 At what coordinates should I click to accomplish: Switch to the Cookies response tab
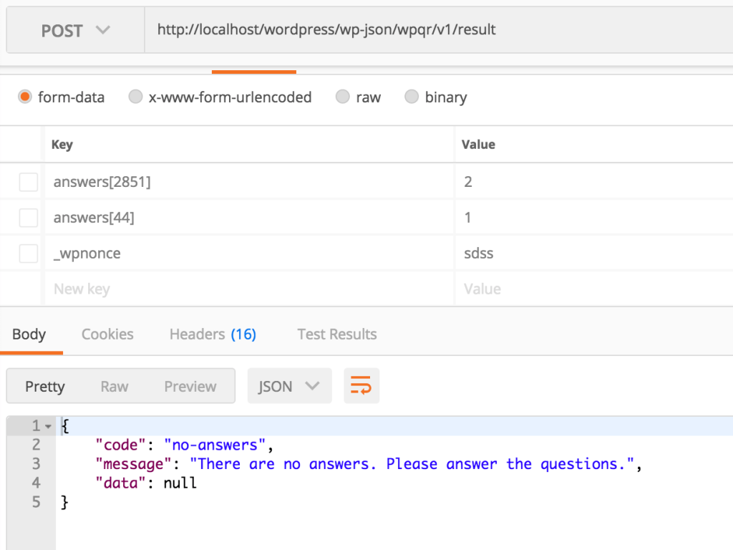107,334
